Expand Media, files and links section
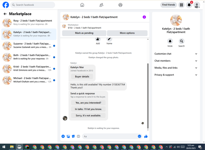The height and width of the screenshot is (150, 205). [176, 68]
